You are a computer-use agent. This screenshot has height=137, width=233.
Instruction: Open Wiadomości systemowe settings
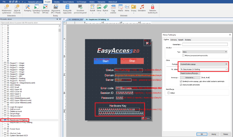(x=7, y=9)
